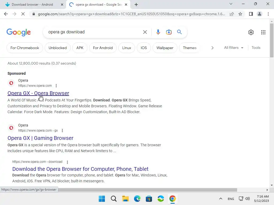The image size is (274, 205).
Task: Close the opera gx download tab
Action: [x=126, y=5]
